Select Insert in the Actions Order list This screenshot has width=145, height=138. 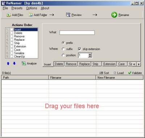(x=26, y=29)
